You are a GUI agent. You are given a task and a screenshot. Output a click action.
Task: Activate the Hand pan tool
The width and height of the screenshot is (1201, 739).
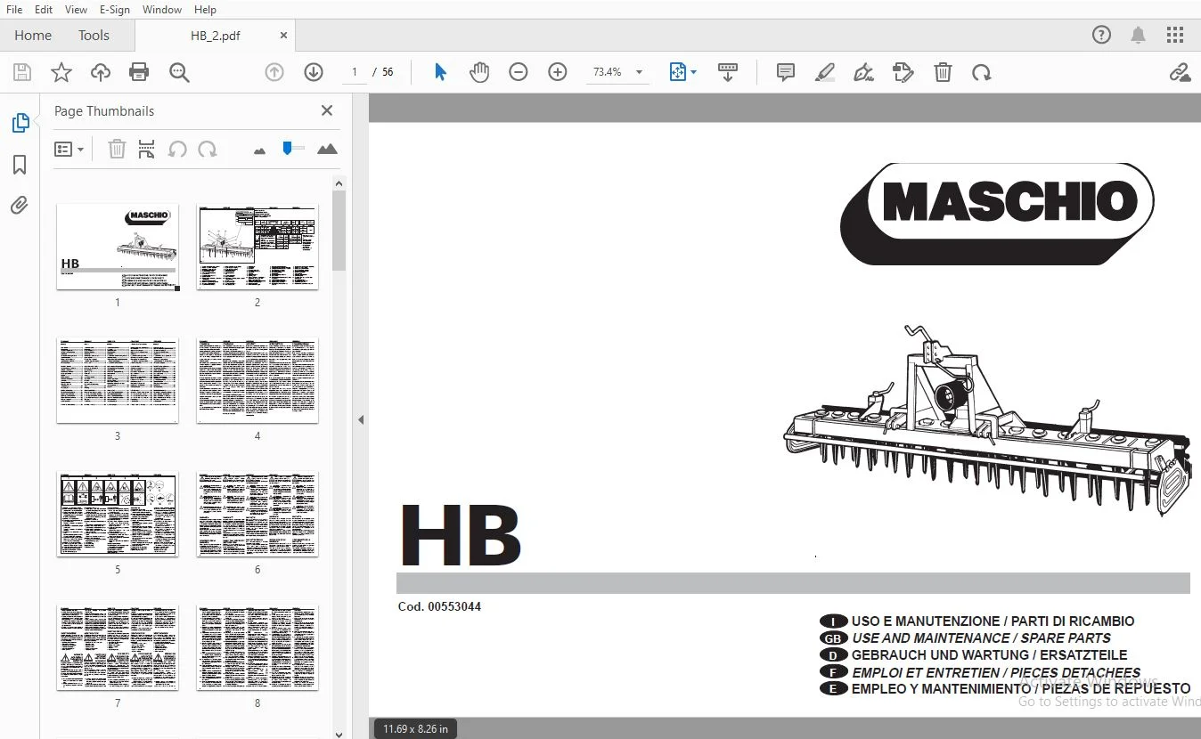click(479, 73)
